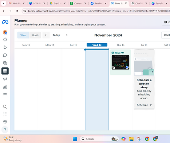Select the Wed 13 day header
Image resolution: width=170 pixels, height=143 pixels.
pos(97,45)
